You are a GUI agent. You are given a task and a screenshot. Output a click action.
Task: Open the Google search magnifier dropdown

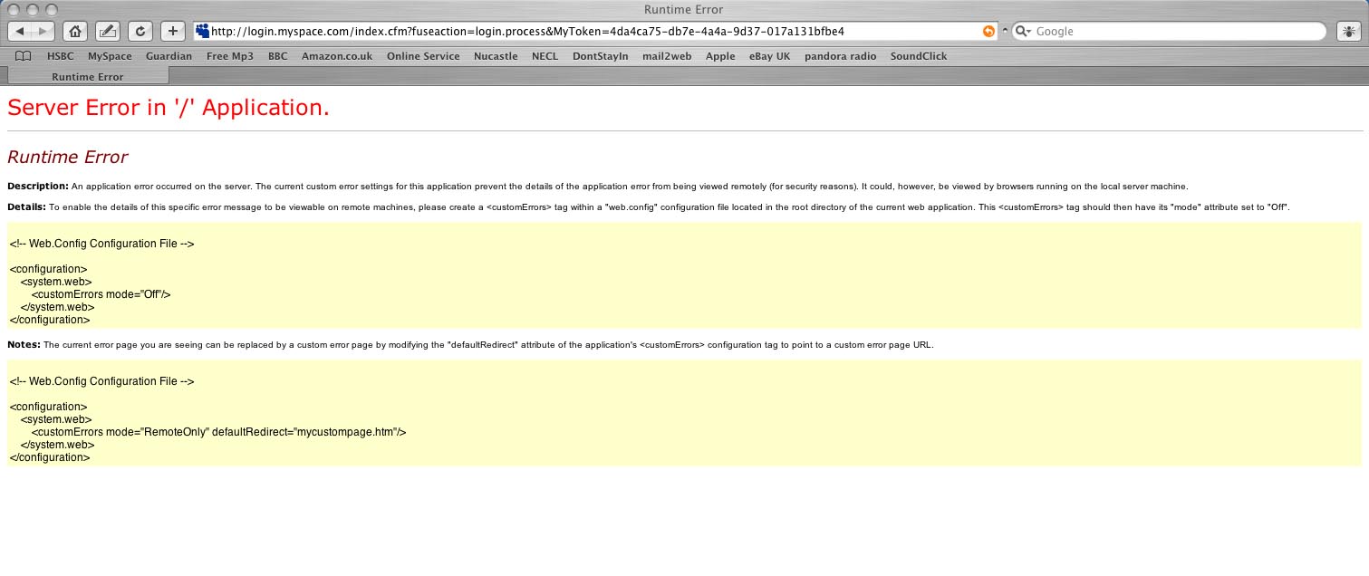coord(1023,32)
